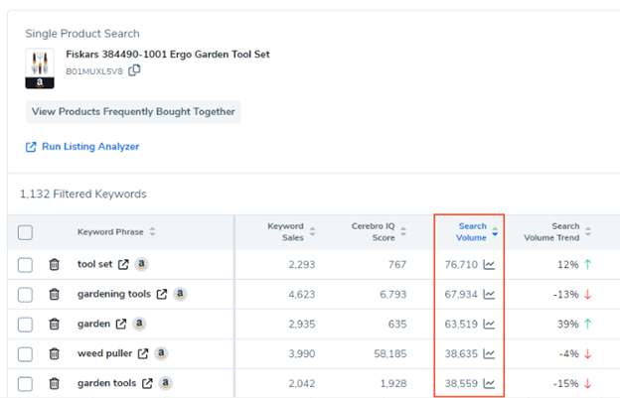
Task: Toggle the select-all header checkbox
Action: click(x=26, y=232)
